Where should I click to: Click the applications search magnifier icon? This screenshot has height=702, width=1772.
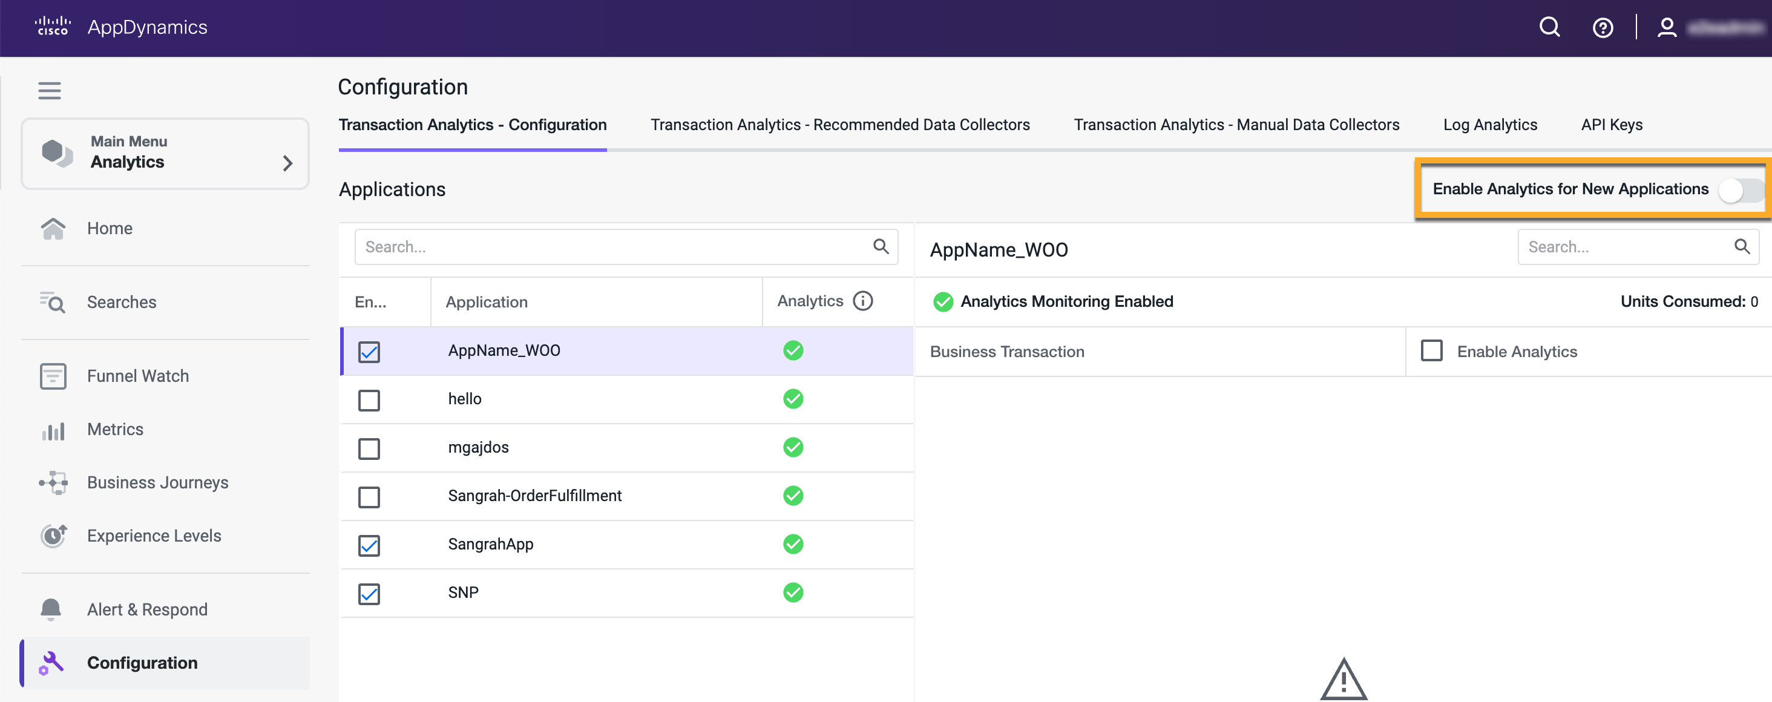point(881,246)
